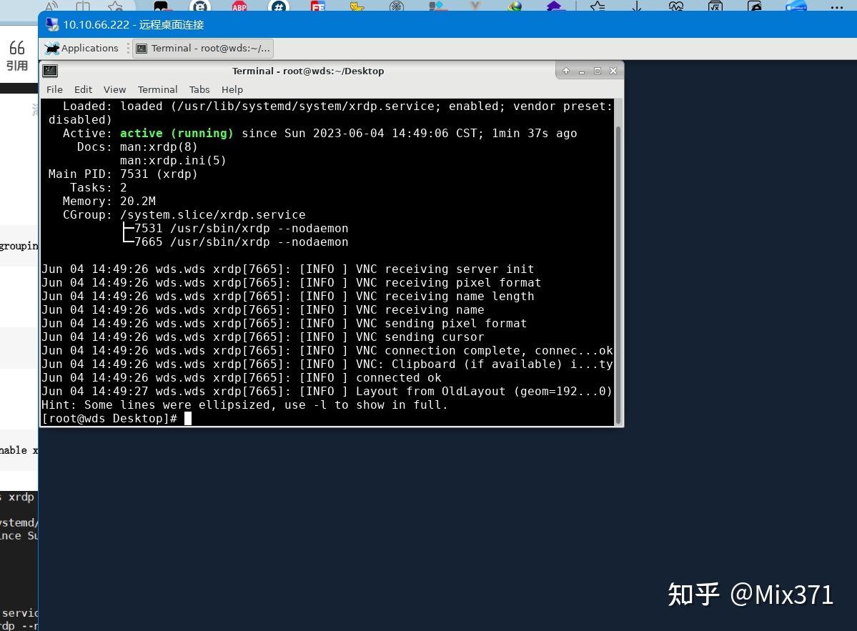Select the yellow cat browser extension icon

click(358, 7)
